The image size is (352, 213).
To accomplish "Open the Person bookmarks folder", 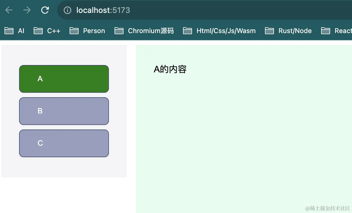I will (87, 31).
